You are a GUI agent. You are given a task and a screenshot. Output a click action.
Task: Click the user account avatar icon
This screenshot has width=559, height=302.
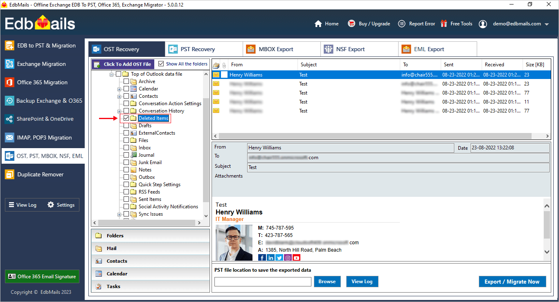click(483, 24)
